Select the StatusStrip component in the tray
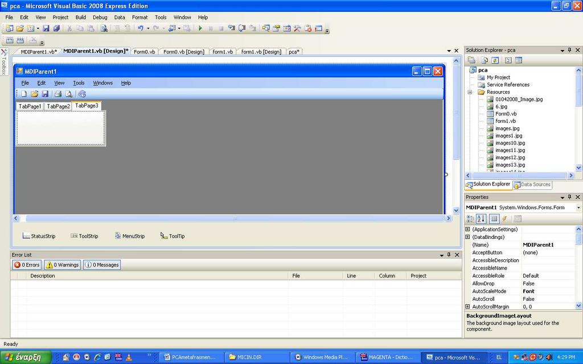Viewport: 583px width, 364px height. coord(39,236)
